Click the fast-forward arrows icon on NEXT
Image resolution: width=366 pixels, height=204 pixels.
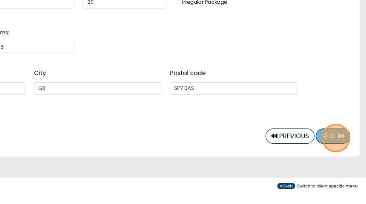coord(341,136)
